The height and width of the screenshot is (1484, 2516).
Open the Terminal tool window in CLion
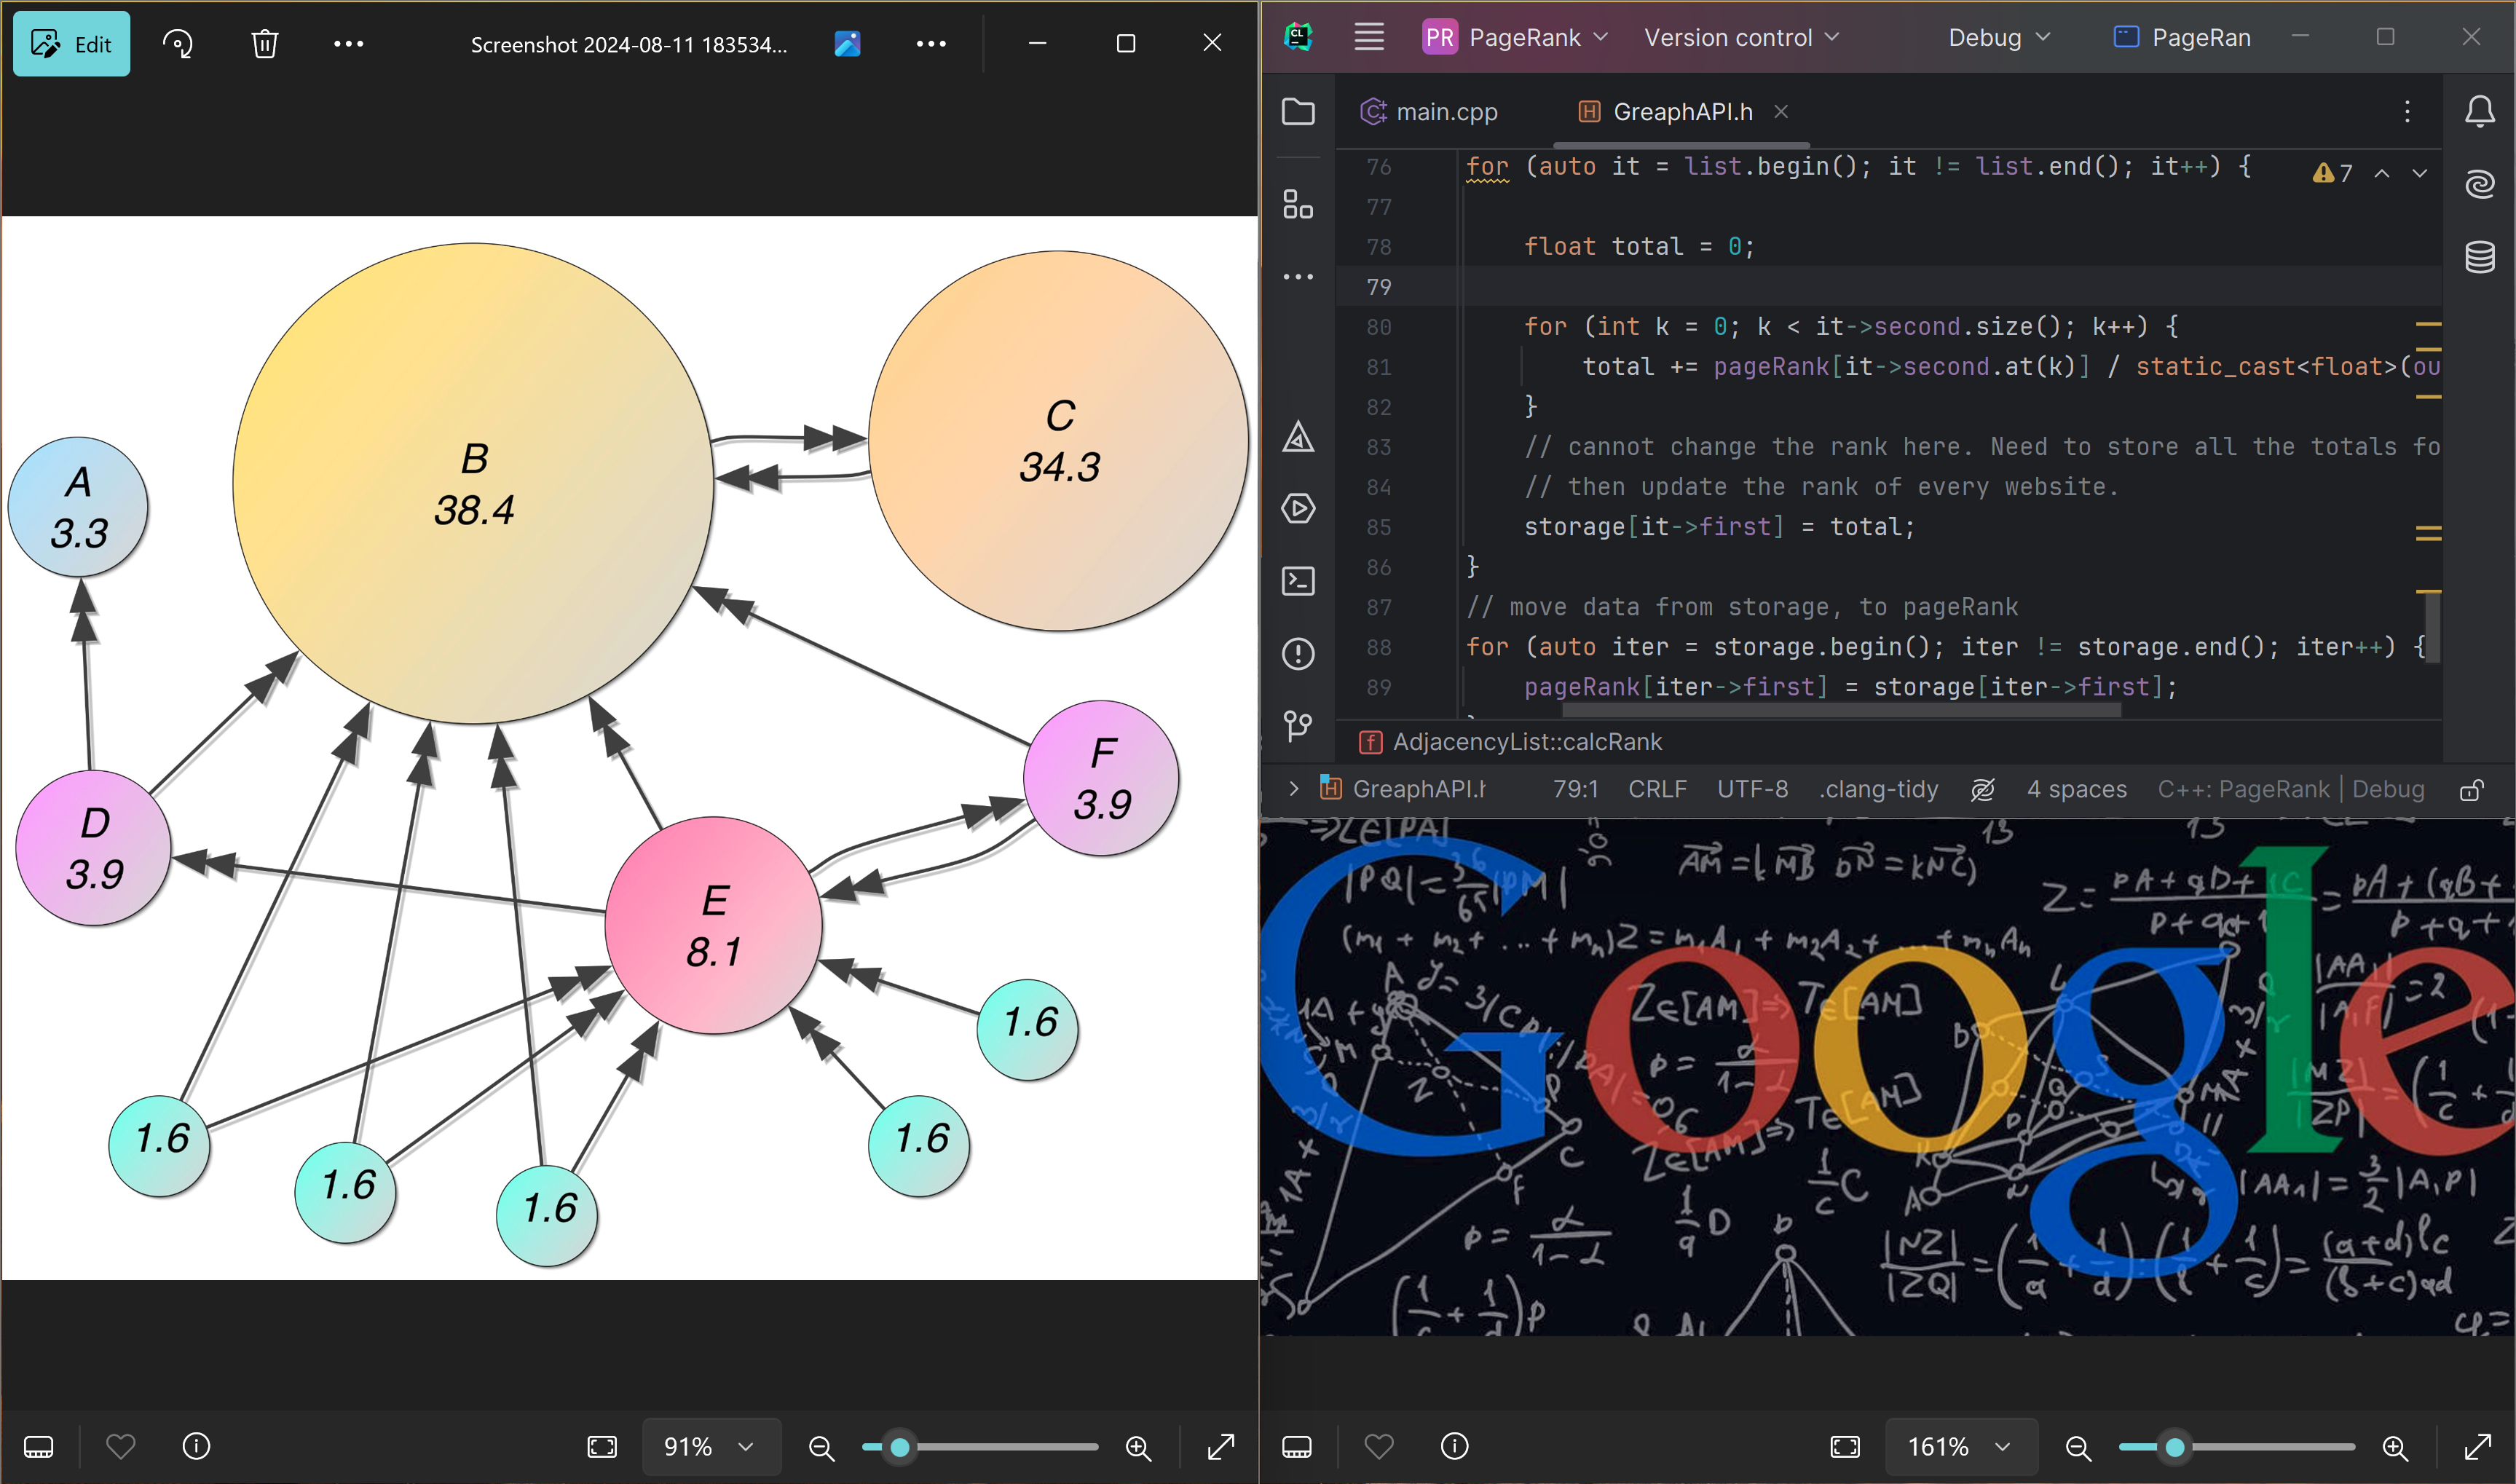click(x=1298, y=581)
